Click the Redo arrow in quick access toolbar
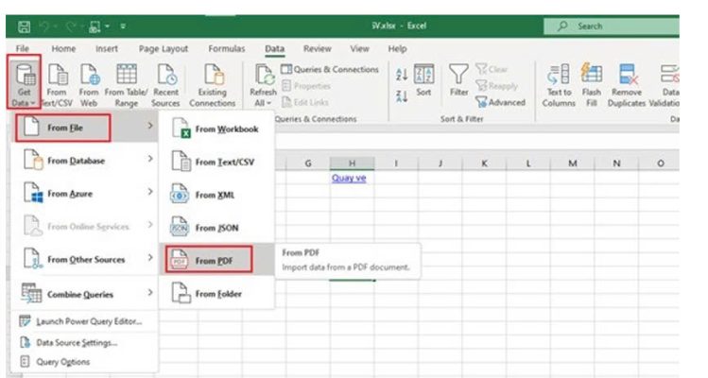Screen dimensions: 708x378 tap(71, 26)
